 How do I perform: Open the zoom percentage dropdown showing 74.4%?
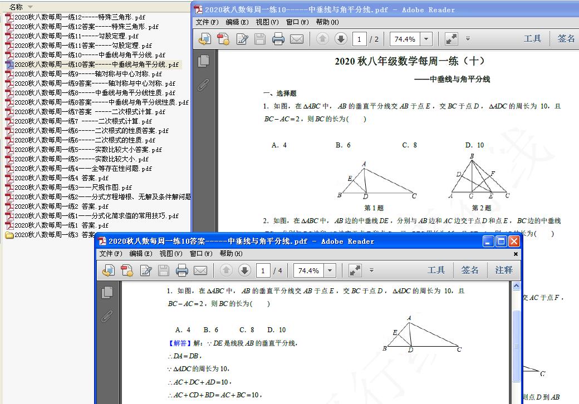tap(426, 38)
